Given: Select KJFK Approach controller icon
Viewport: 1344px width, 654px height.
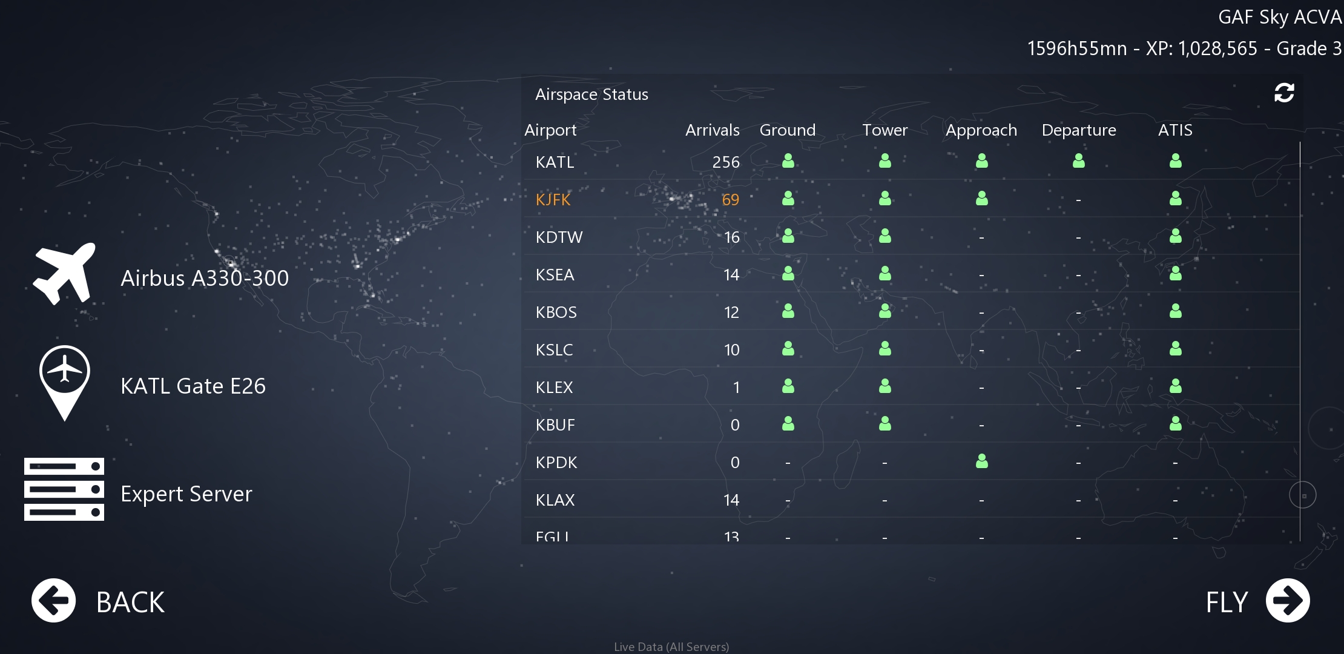Looking at the screenshot, I should (x=981, y=199).
